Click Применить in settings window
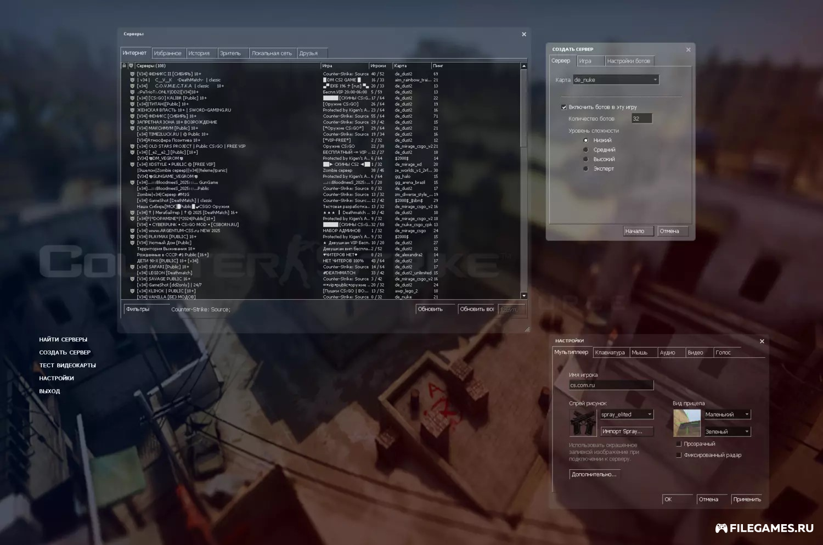 747,499
